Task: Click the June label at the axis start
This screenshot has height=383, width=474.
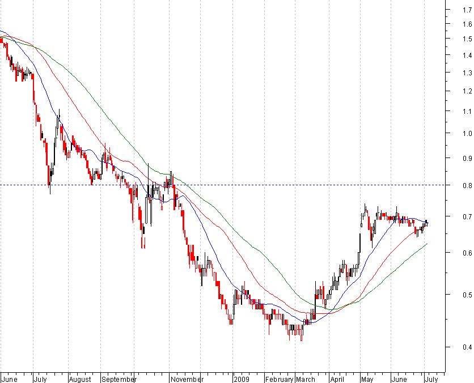Action: coord(10,379)
